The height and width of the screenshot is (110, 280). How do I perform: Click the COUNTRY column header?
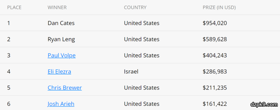pyautogui.click(x=135, y=7)
